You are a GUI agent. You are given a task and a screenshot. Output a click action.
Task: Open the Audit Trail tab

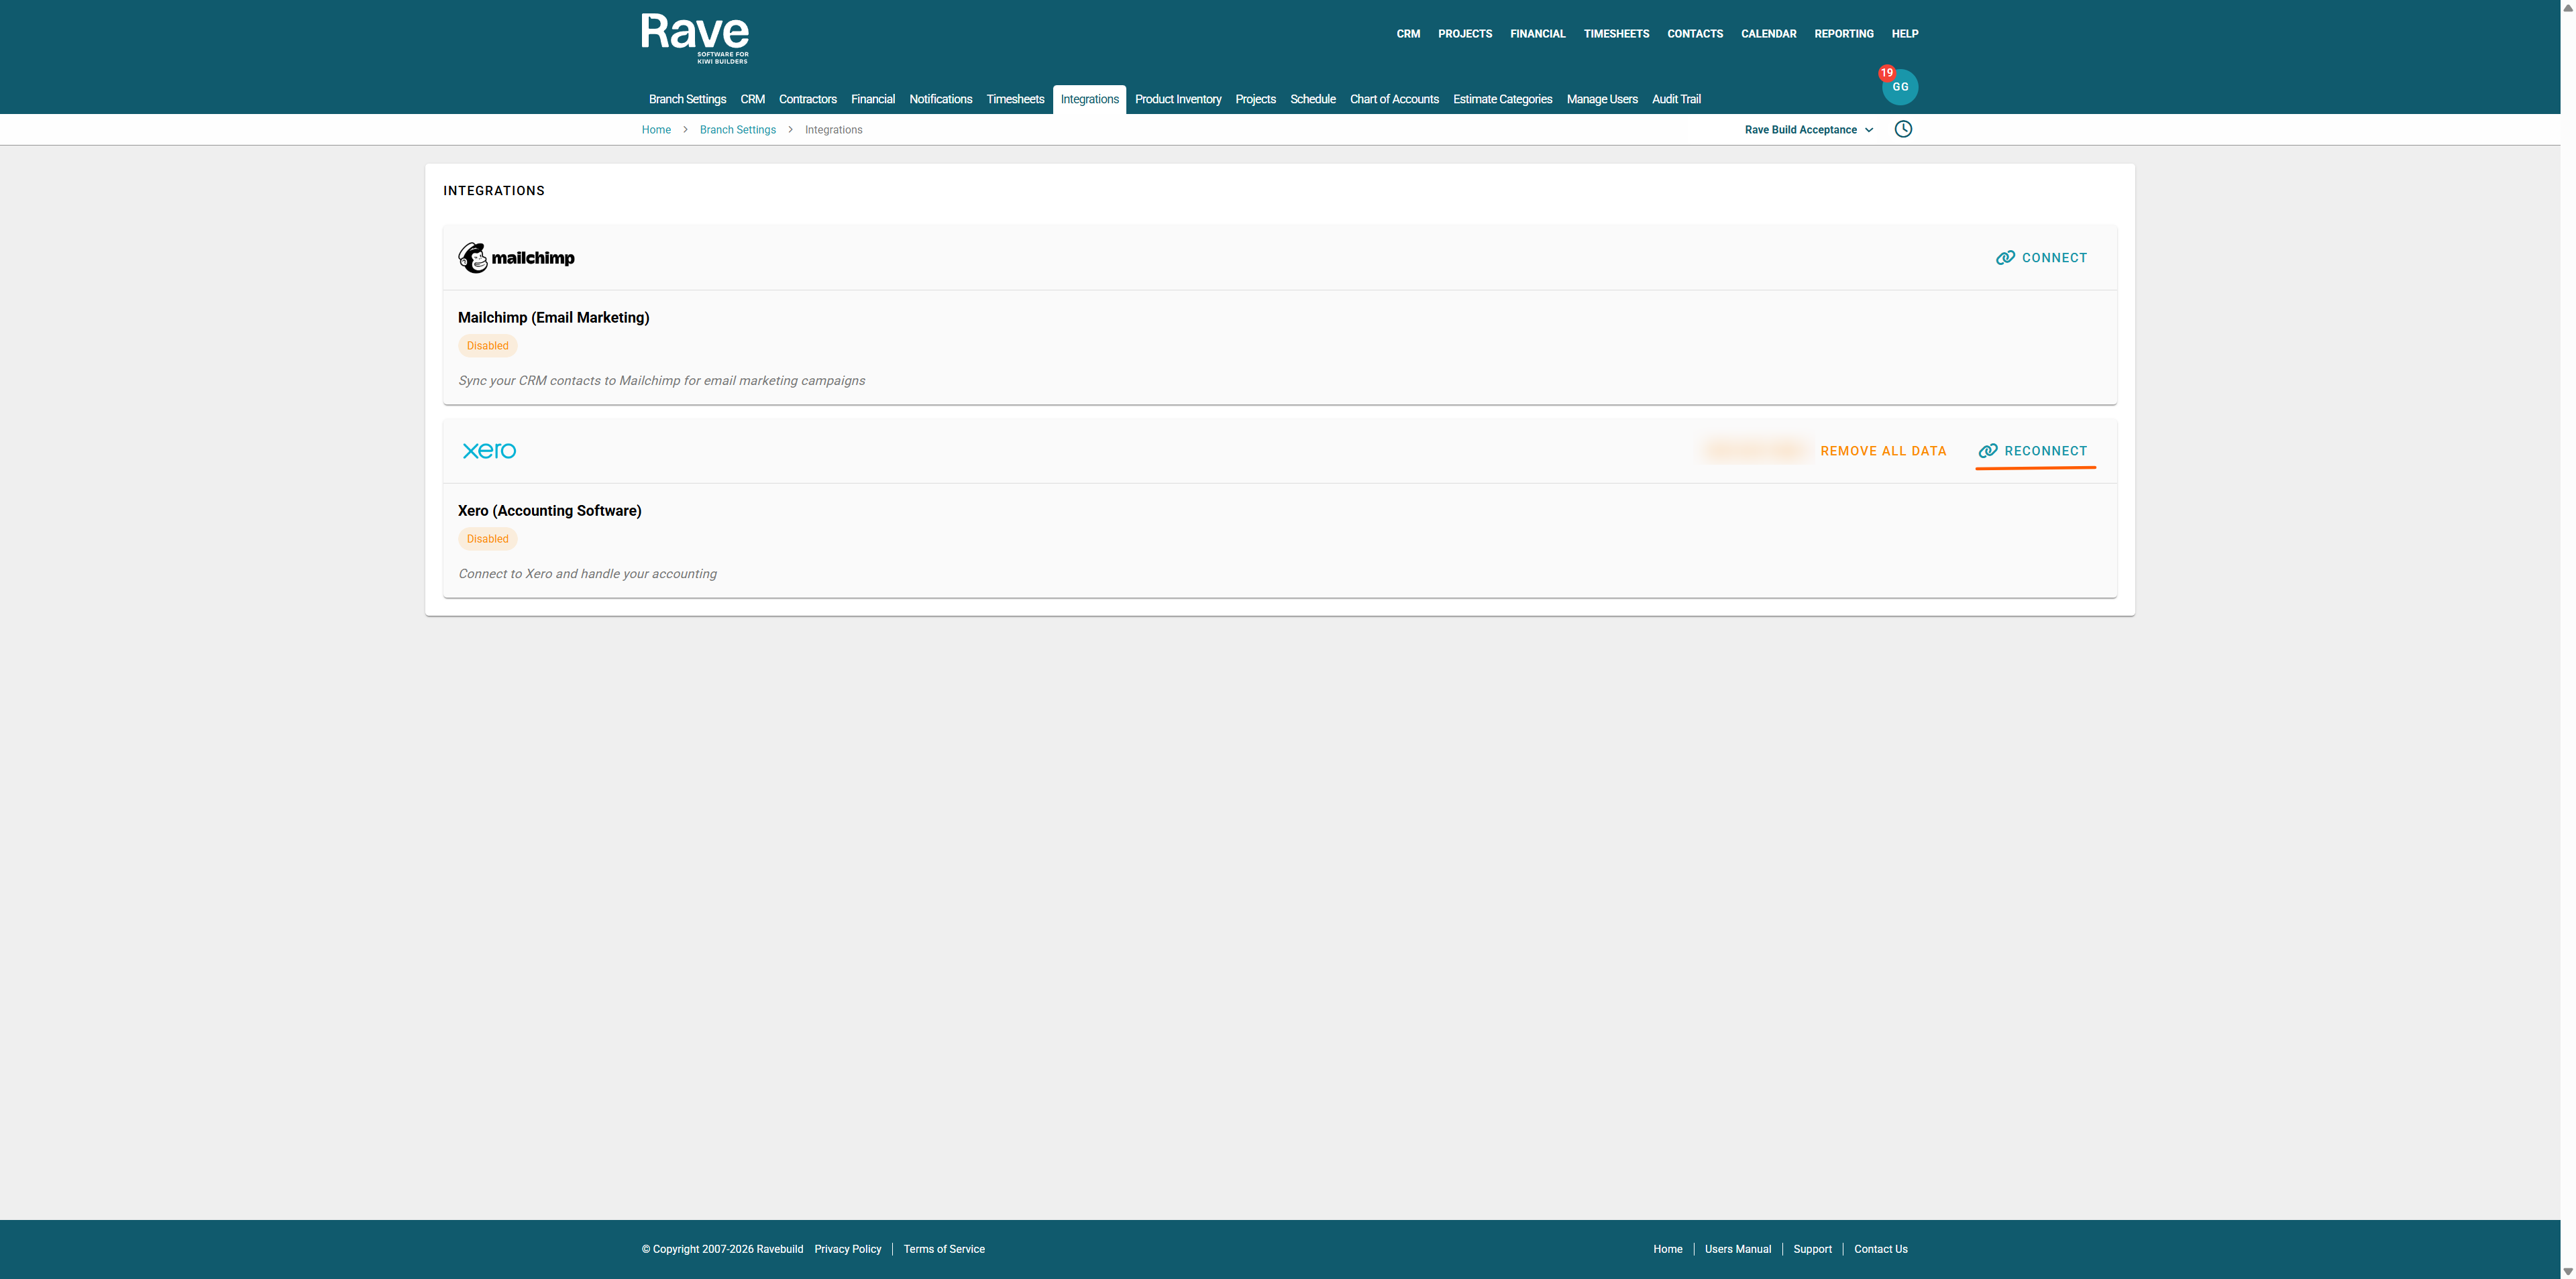pos(1675,99)
